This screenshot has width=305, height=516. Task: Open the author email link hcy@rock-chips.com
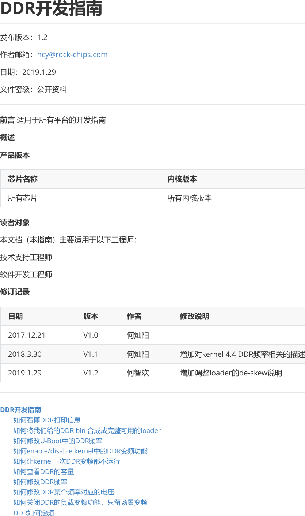(x=72, y=54)
